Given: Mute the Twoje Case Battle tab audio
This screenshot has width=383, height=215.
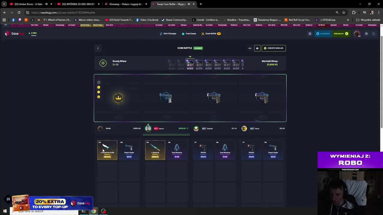Looking at the screenshot, I should click(x=189, y=4).
